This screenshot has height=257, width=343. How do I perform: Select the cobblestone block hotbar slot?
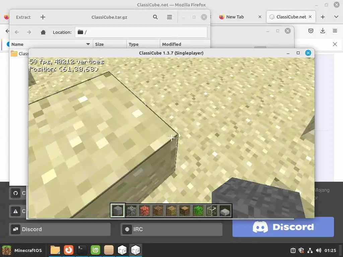tap(131, 211)
